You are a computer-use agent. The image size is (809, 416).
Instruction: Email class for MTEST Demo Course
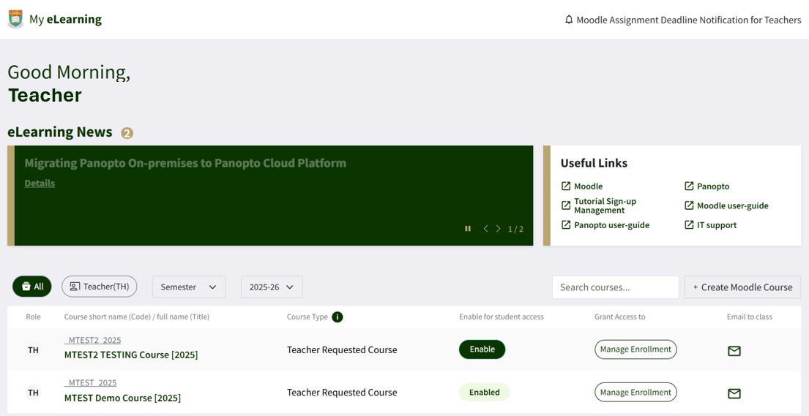(x=734, y=393)
